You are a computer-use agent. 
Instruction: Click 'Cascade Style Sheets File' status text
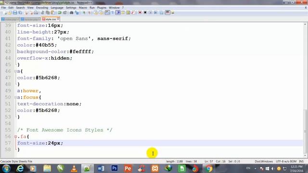point(16,161)
